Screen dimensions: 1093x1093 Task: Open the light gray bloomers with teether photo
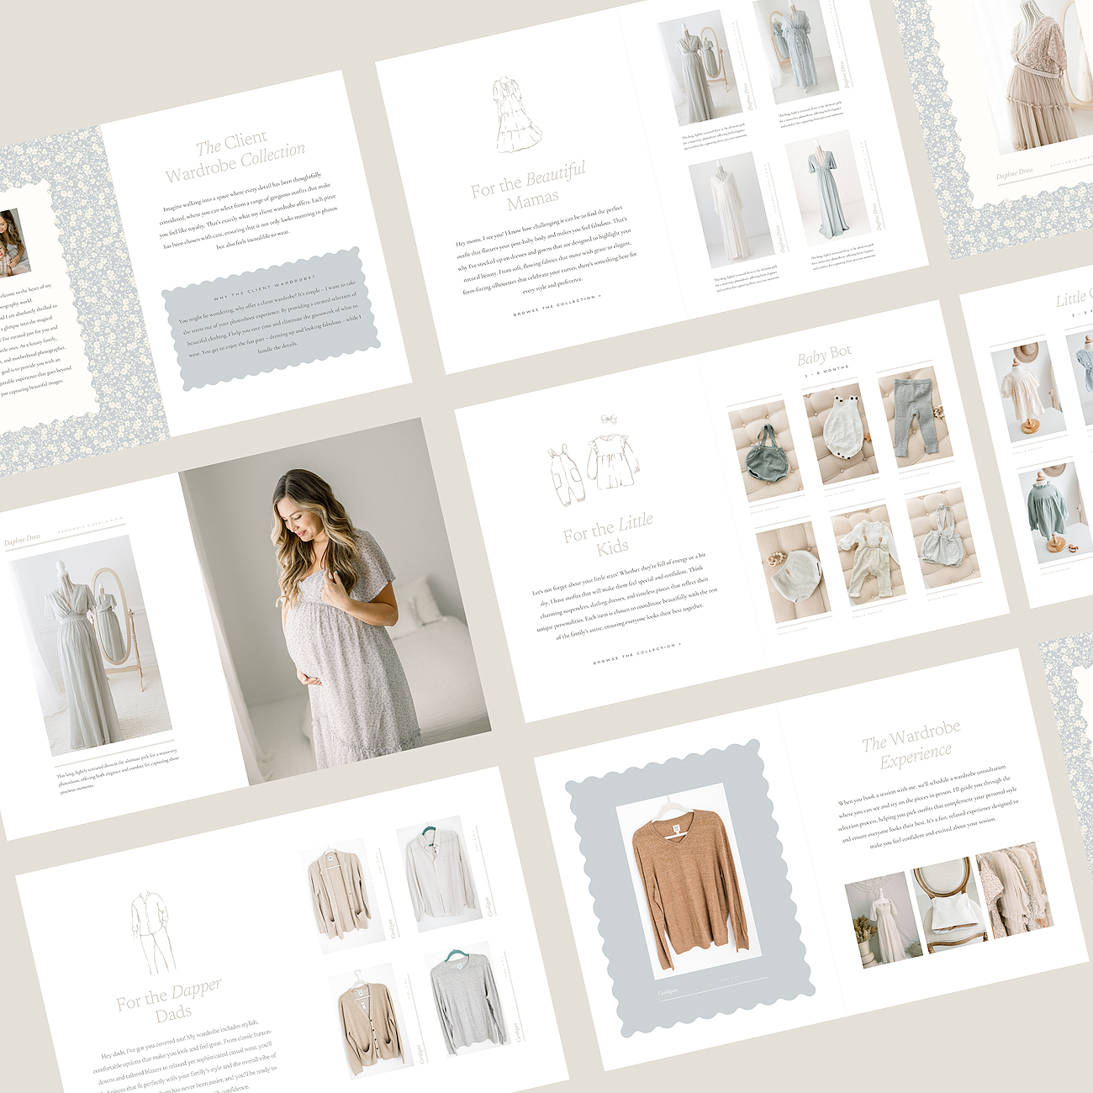click(793, 573)
